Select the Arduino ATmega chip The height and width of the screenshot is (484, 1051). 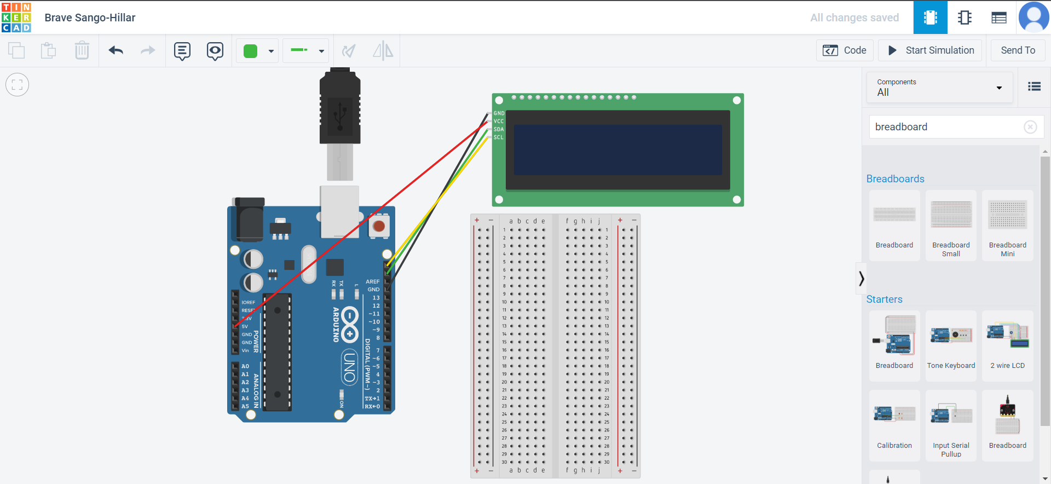[x=278, y=352]
